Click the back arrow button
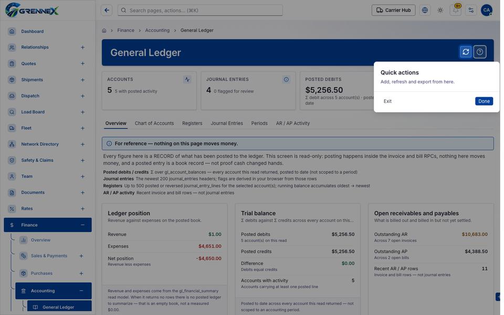This screenshot has height=315, width=504. tap(107, 10)
